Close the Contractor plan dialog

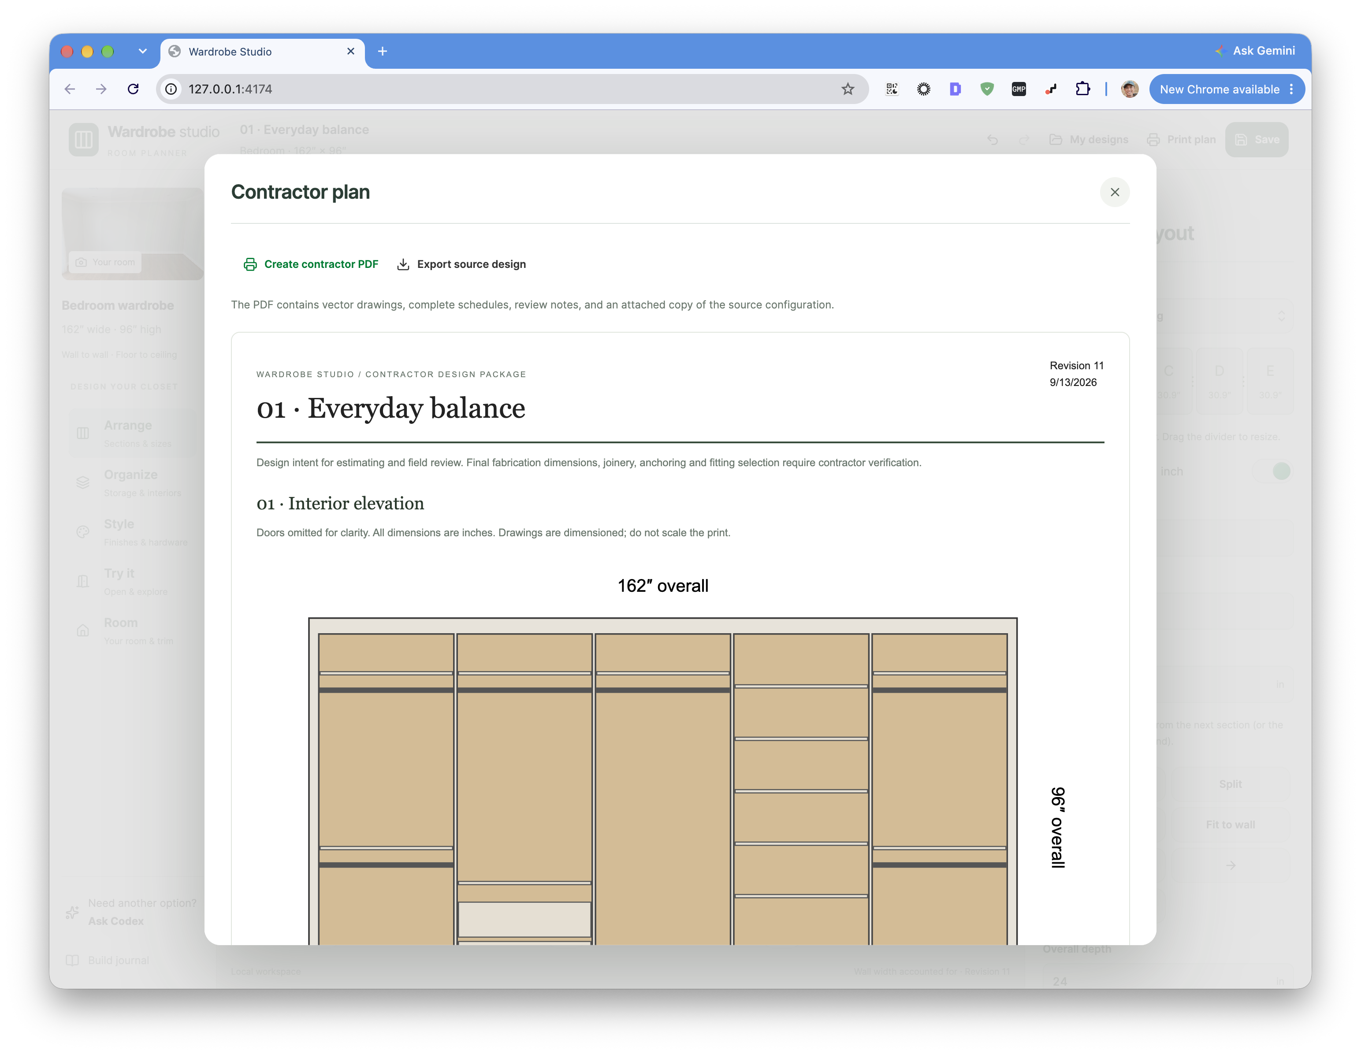(x=1114, y=192)
